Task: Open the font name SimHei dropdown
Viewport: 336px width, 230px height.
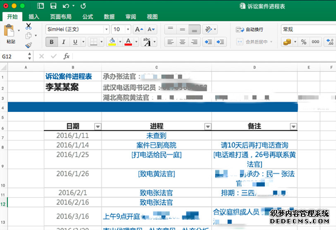Action: point(106,29)
